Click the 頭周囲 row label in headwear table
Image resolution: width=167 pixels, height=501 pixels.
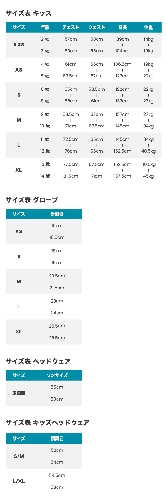(19, 393)
